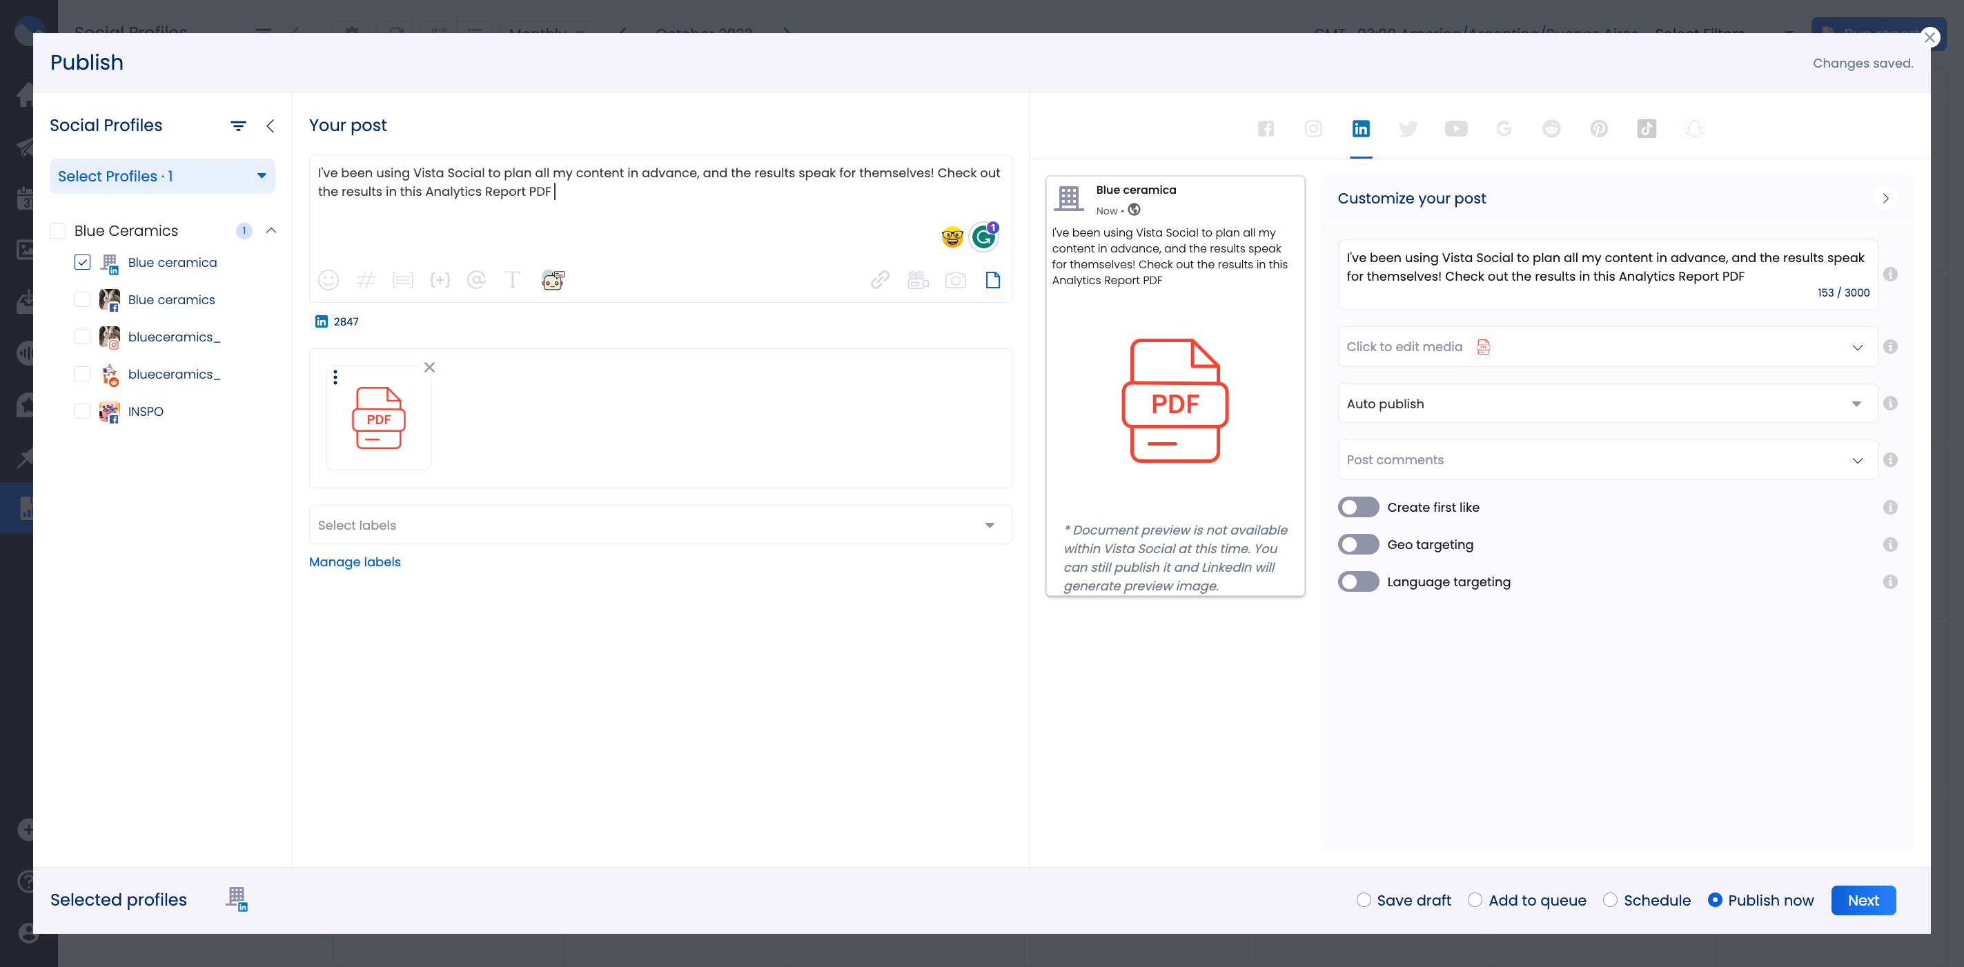Select the Add to queue option
The image size is (1964, 967).
tap(1475, 900)
